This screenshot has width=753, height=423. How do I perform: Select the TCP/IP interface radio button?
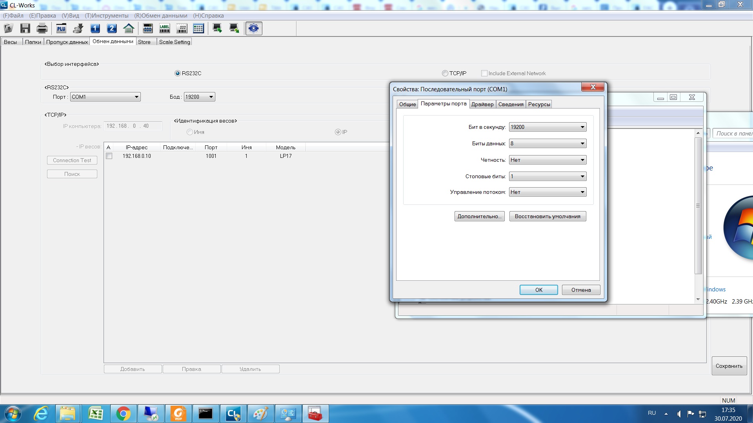[445, 73]
